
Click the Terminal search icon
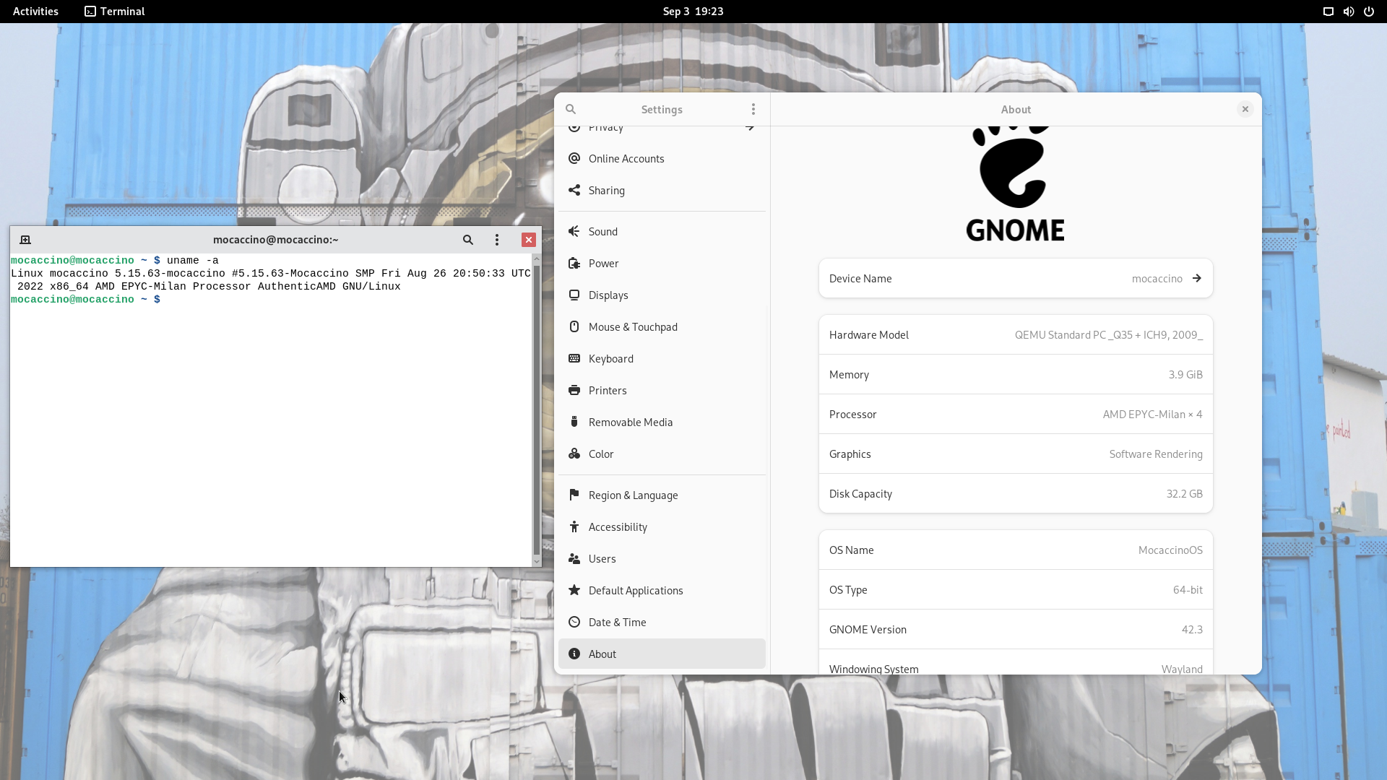point(468,240)
